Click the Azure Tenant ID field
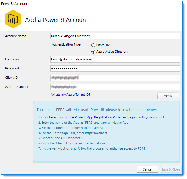 (x=115, y=87)
